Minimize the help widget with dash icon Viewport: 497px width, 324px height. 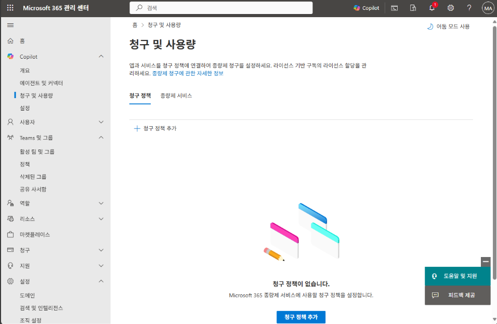486,262
